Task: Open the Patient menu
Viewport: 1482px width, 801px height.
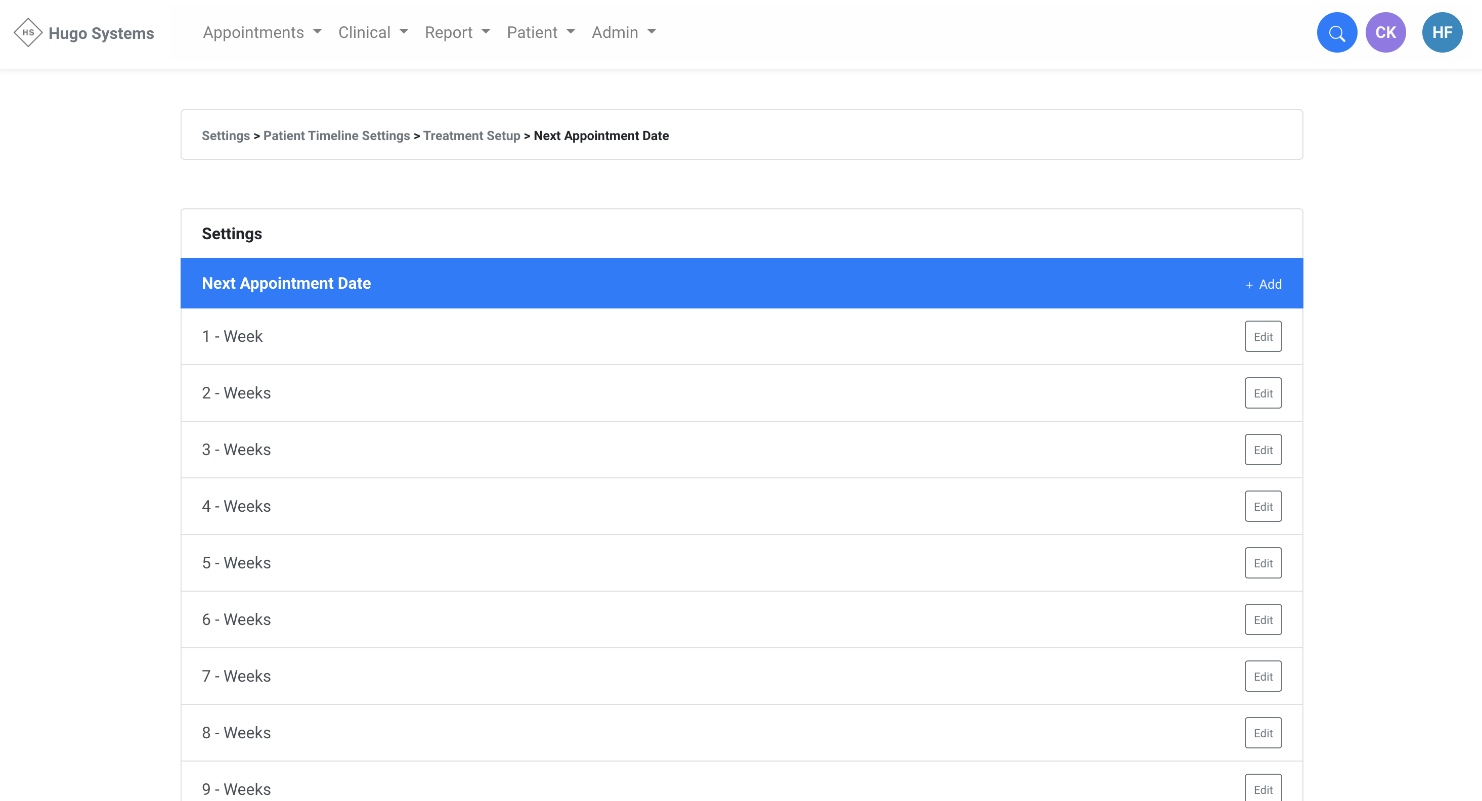Action: click(x=540, y=33)
